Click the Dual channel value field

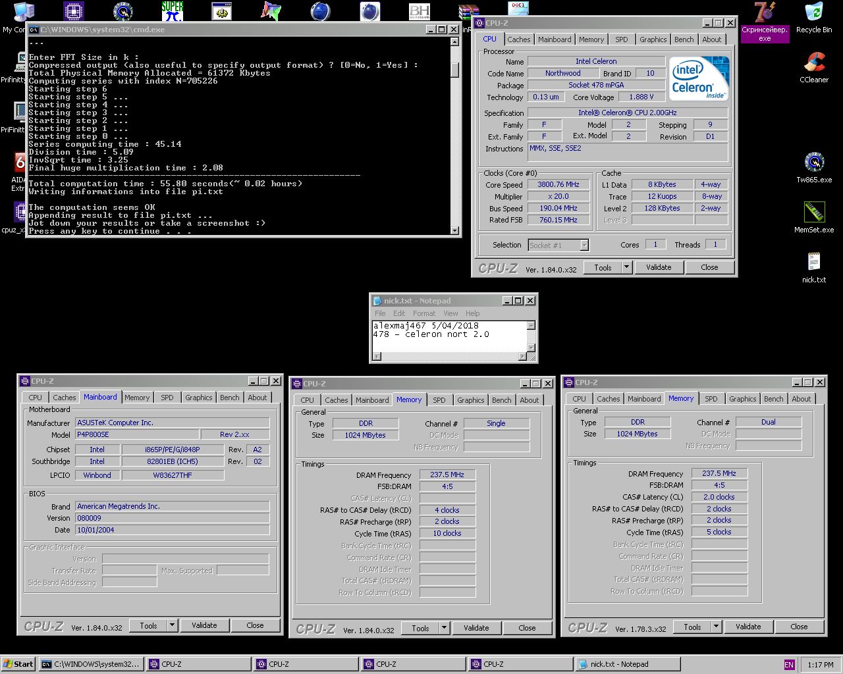click(769, 422)
